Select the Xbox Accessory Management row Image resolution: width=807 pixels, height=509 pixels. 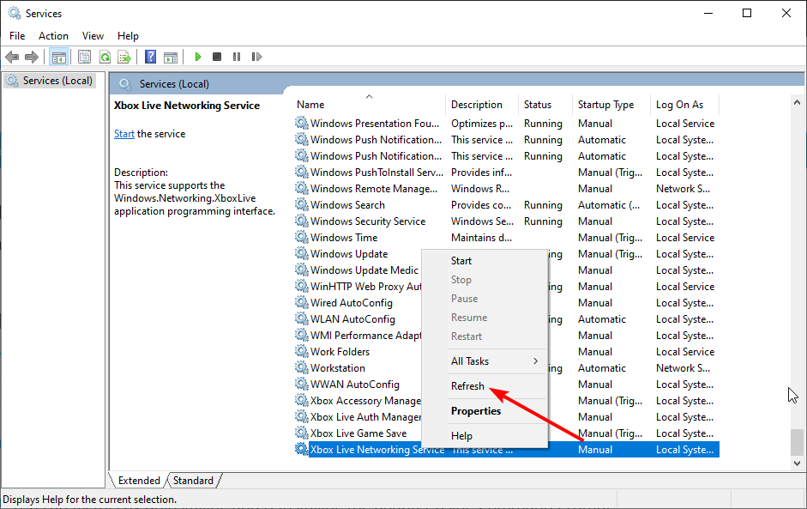pyautogui.click(x=507, y=400)
